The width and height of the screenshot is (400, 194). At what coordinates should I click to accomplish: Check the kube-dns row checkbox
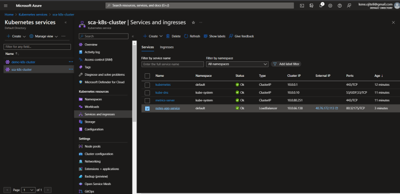[x=147, y=93]
